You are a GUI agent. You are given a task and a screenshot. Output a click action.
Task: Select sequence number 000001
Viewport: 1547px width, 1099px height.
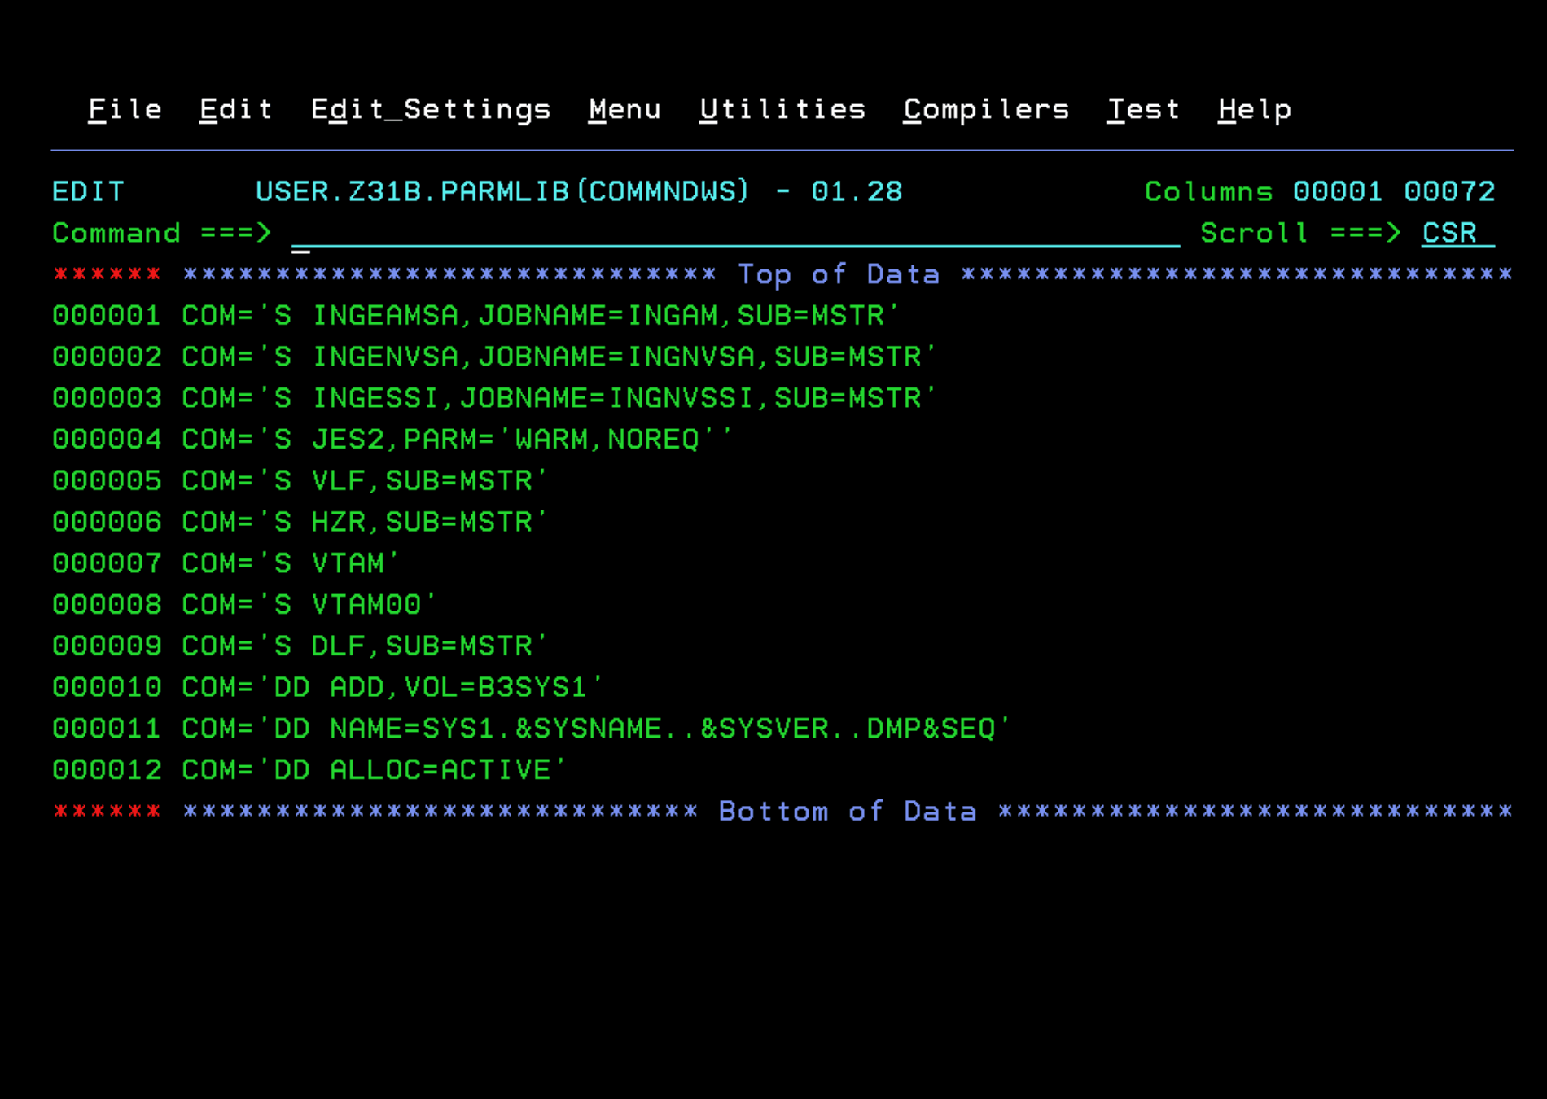[107, 316]
